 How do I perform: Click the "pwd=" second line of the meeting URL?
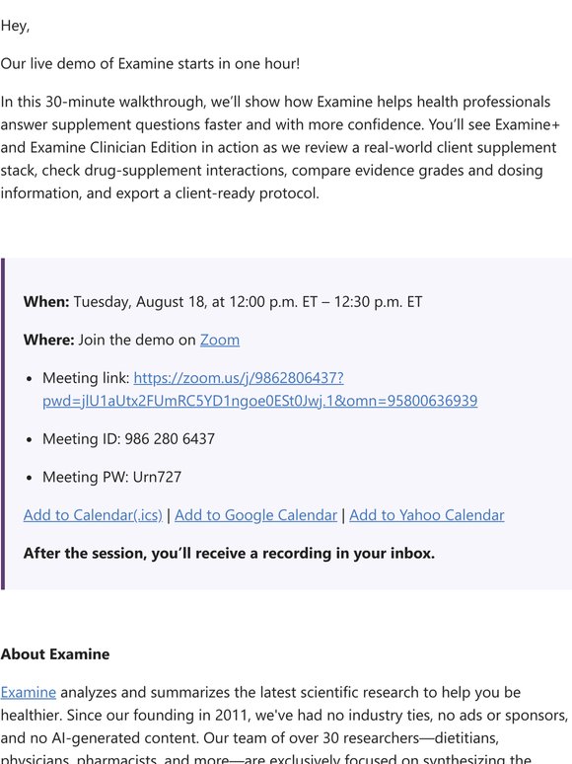coord(260,401)
